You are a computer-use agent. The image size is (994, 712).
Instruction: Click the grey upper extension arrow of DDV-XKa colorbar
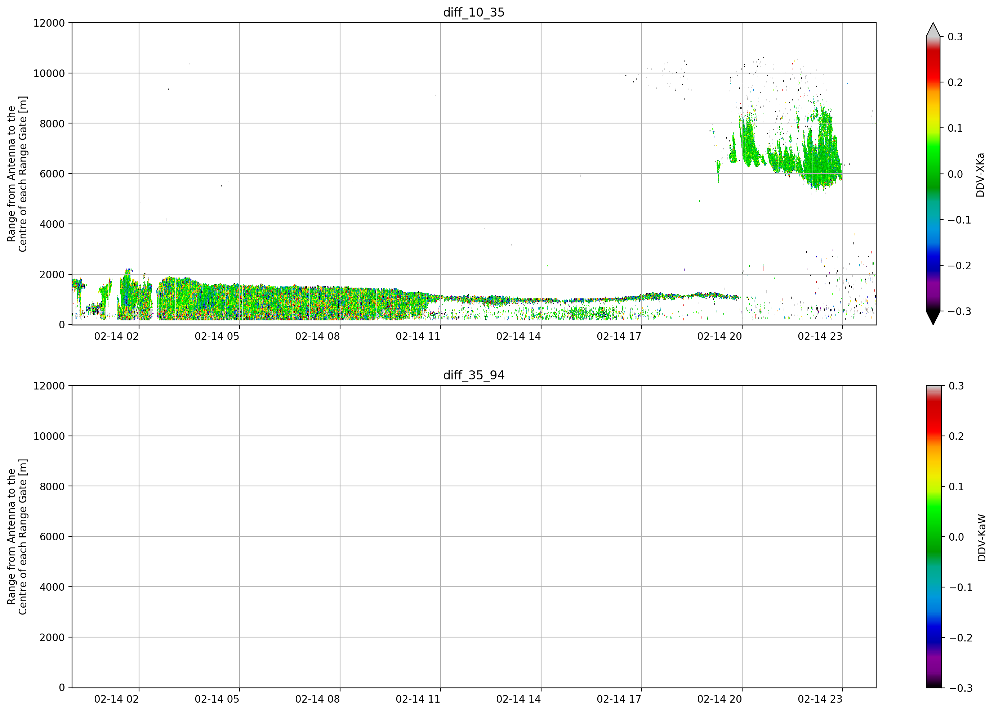pos(933,30)
